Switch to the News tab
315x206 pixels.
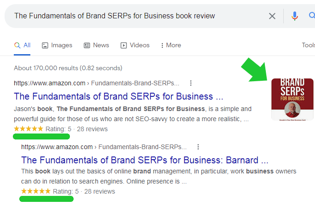coord(97,45)
